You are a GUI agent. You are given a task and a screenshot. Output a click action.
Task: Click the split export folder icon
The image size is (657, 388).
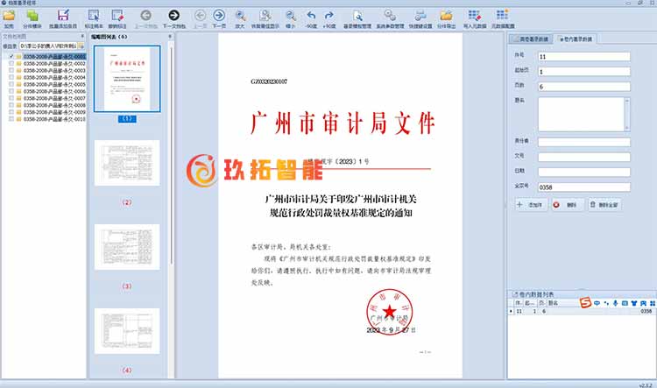point(446,16)
